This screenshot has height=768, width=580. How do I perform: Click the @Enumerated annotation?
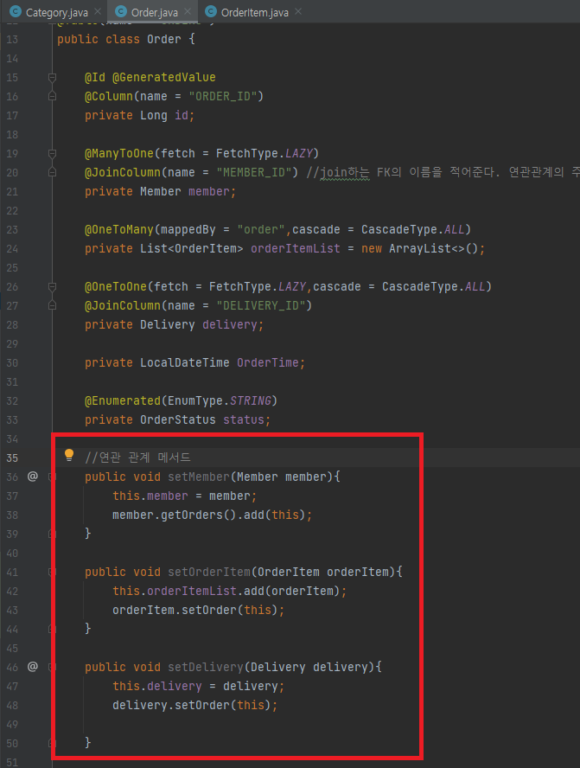(123, 400)
